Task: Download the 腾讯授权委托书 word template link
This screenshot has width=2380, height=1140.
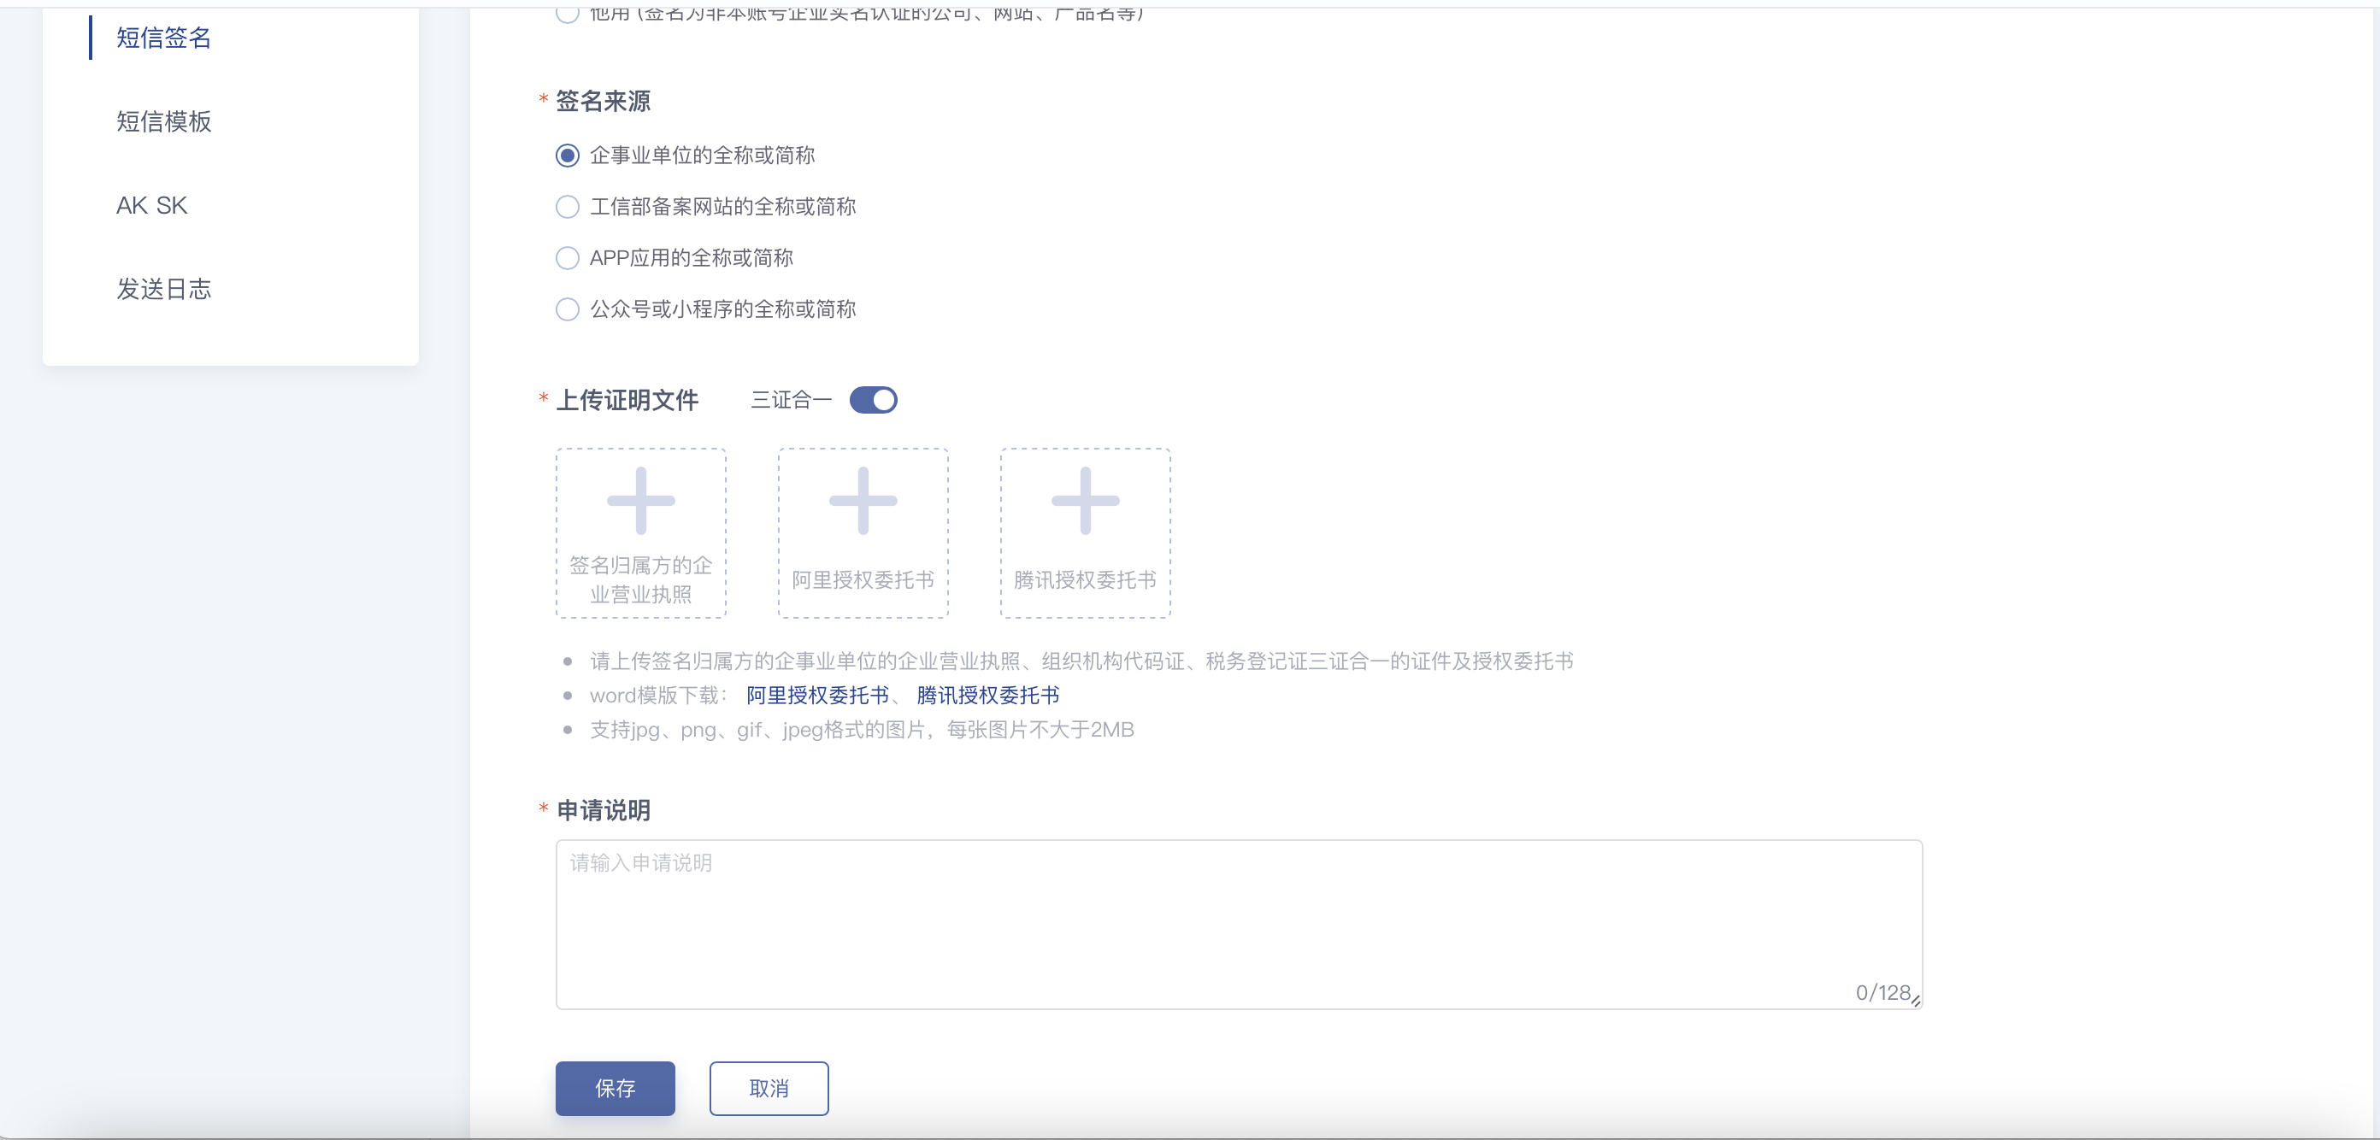Action: (x=987, y=696)
